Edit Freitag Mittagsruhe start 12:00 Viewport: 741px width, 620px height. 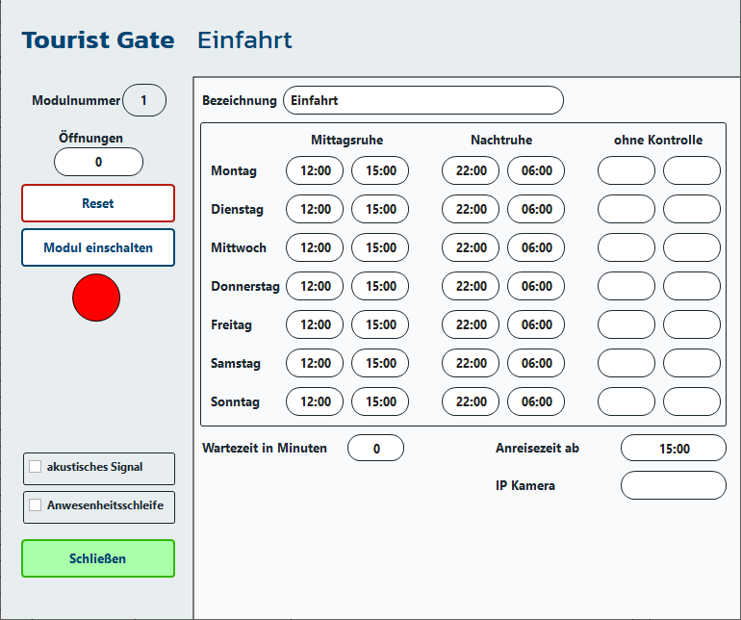pyautogui.click(x=315, y=324)
